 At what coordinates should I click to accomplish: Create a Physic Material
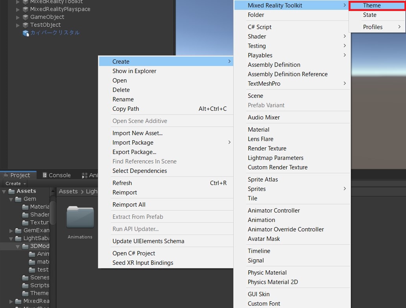pyautogui.click(x=292, y=273)
